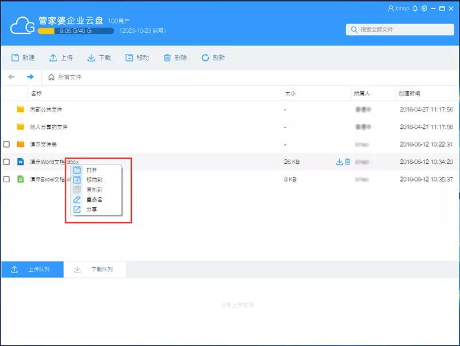This screenshot has height=346, width=460.
Task: Open the settings gear icon
Action: point(424,9)
